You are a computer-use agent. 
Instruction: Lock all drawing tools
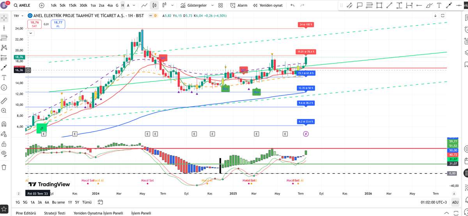click(4, 144)
